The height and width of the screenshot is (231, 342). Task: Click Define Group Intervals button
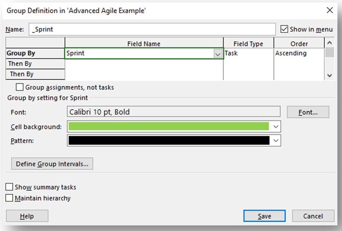click(x=52, y=164)
